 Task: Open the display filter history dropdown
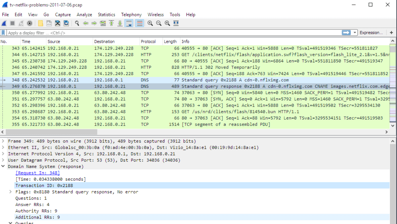[355, 33]
